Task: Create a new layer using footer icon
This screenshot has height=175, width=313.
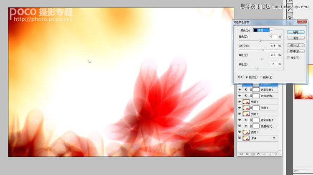Action: (x=270, y=154)
